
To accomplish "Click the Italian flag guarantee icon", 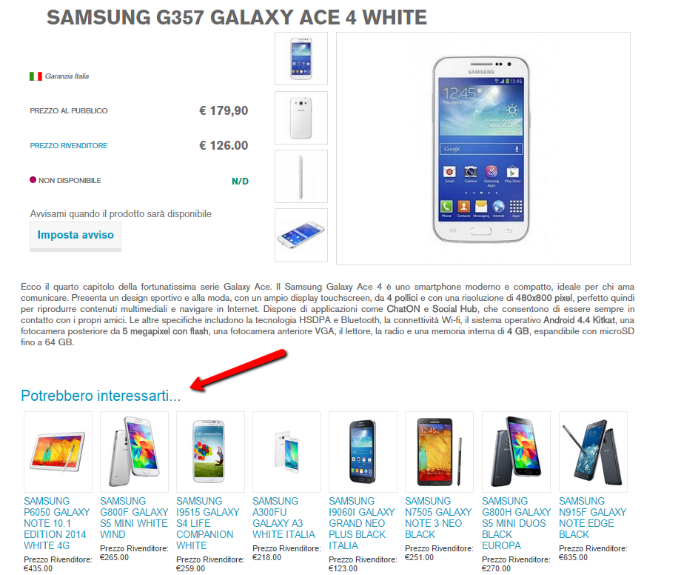I will [36, 76].
